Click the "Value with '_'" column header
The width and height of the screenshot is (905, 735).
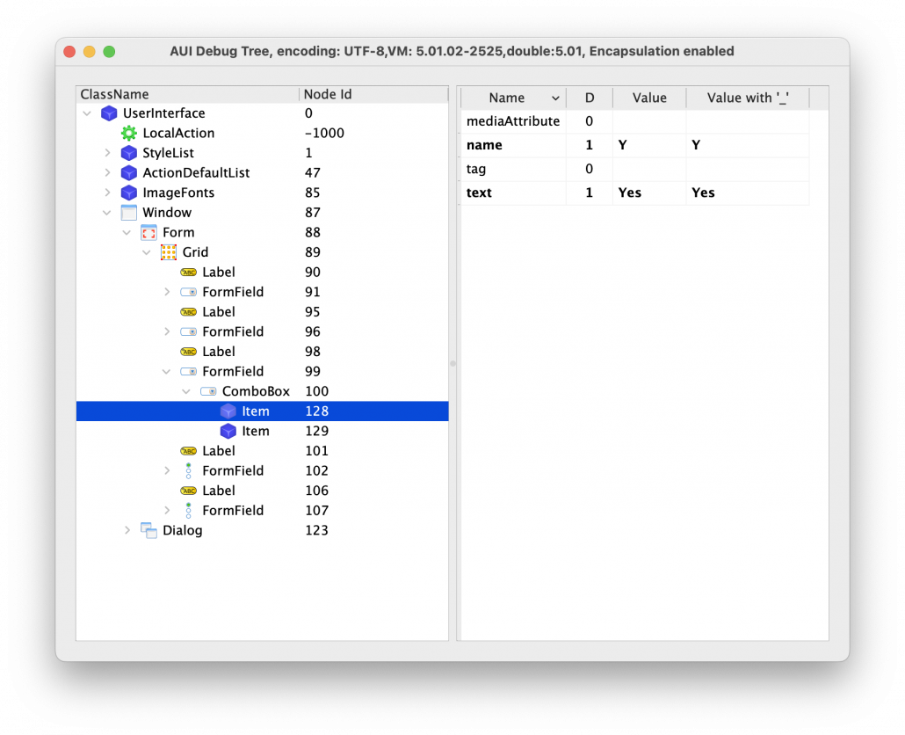click(x=748, y=98)
